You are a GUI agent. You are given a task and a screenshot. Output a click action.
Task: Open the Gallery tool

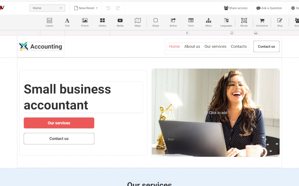tap(102, 22)
